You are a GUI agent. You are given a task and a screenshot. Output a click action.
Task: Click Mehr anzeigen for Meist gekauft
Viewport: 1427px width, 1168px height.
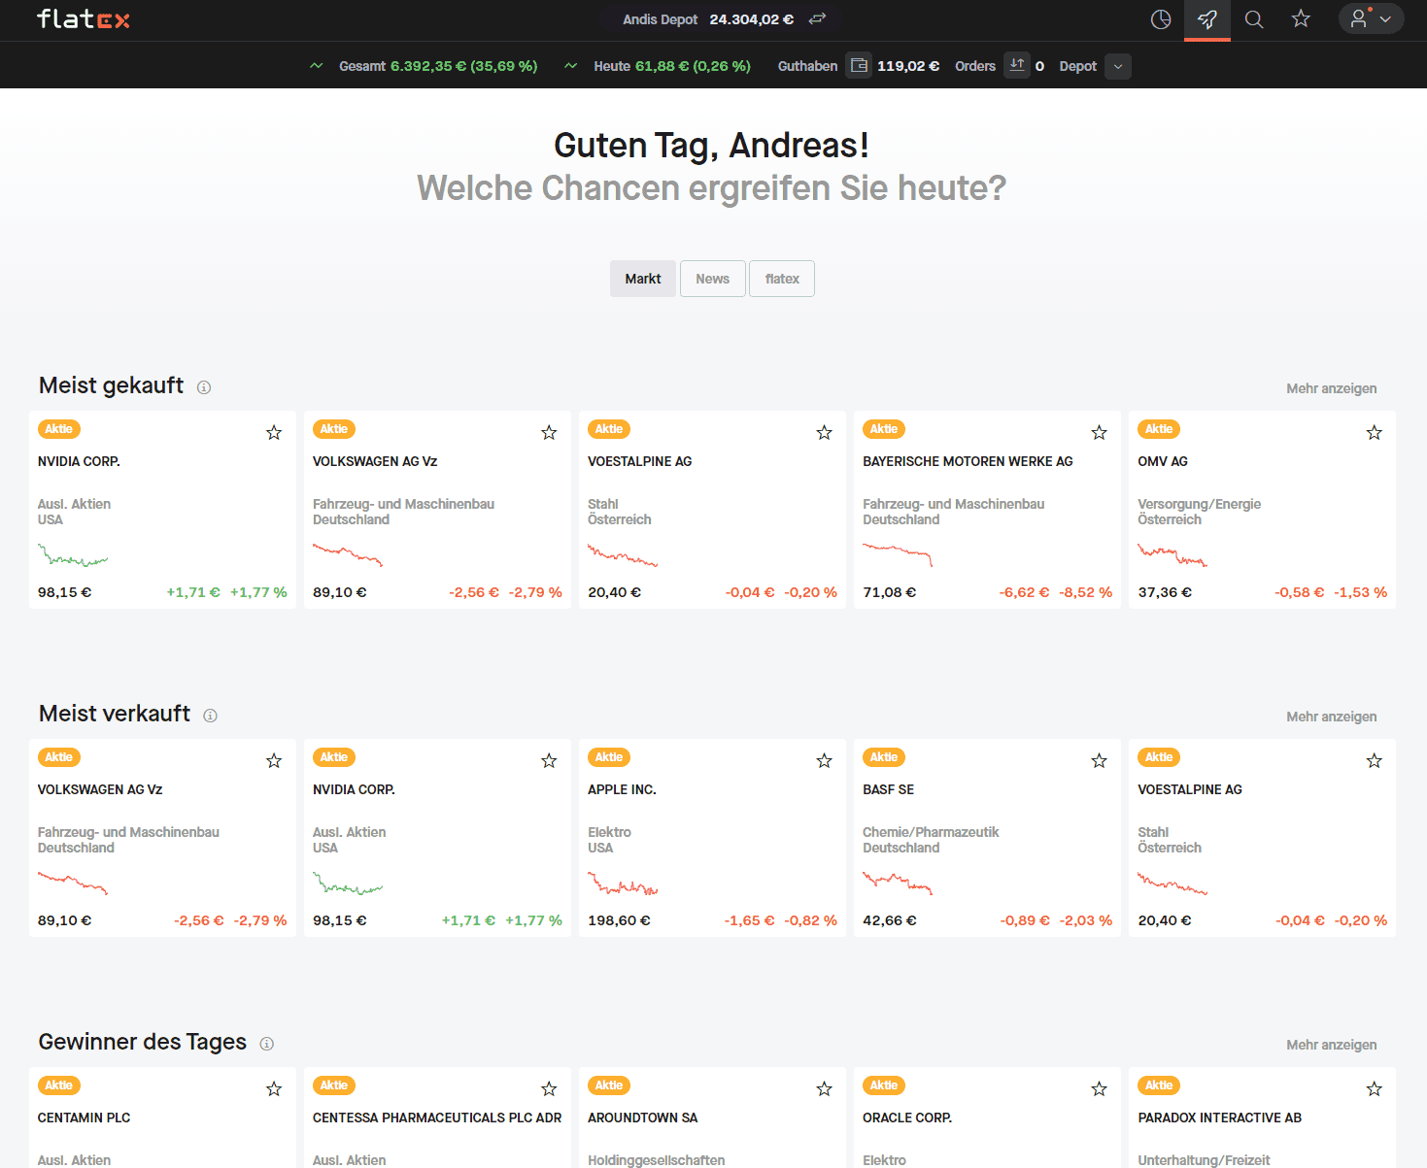(x=1332, y=388)
